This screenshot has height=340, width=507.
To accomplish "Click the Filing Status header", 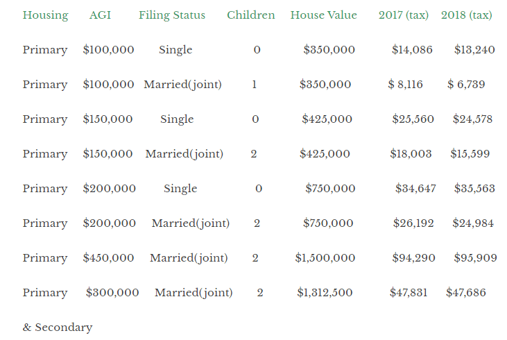I will click(172, 15).
